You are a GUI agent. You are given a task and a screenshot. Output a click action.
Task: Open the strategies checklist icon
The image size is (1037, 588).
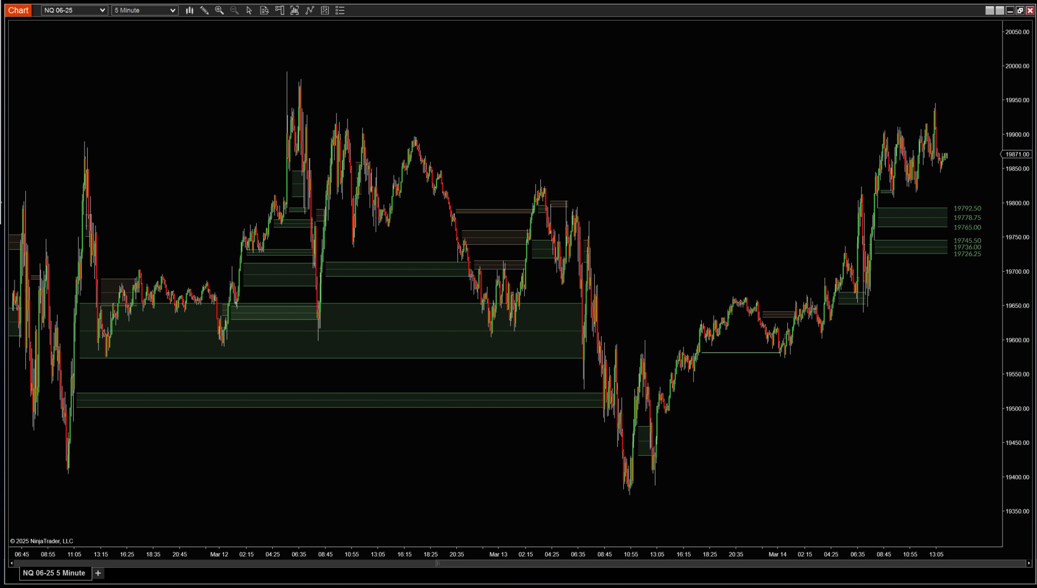tap(324, 10)
